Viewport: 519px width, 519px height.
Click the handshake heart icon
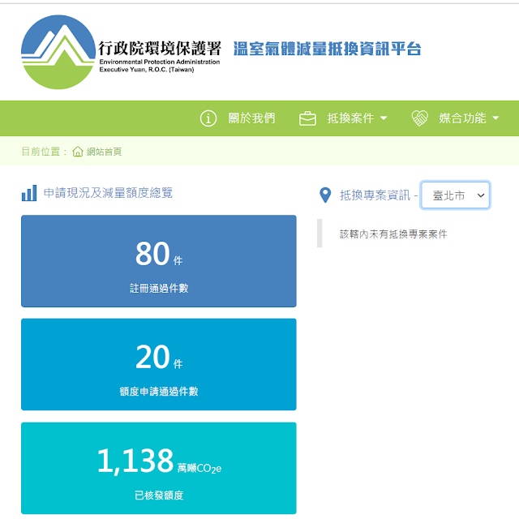(x=419, y=118)
